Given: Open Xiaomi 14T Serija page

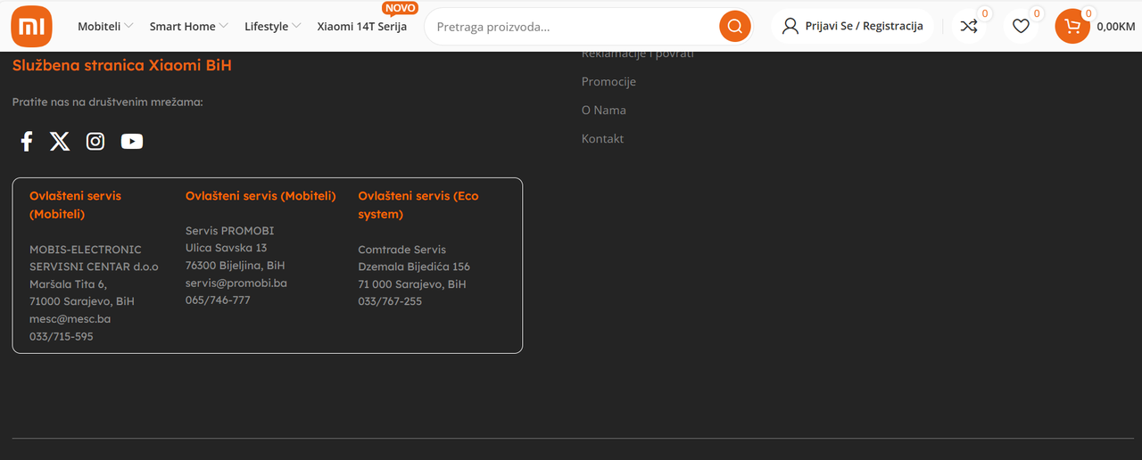Looking at the screenshot, I should tap(362, 26).
